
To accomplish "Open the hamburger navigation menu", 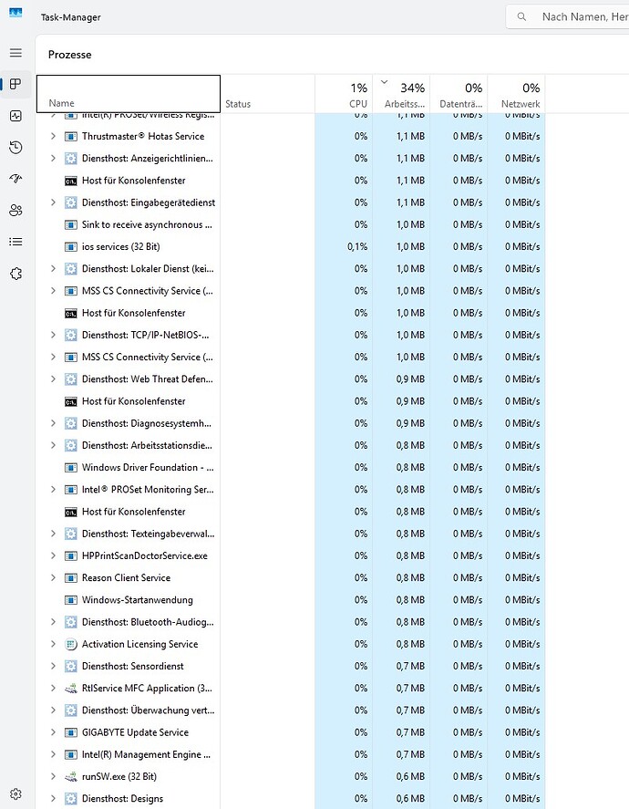I will [x=15, y=53].
